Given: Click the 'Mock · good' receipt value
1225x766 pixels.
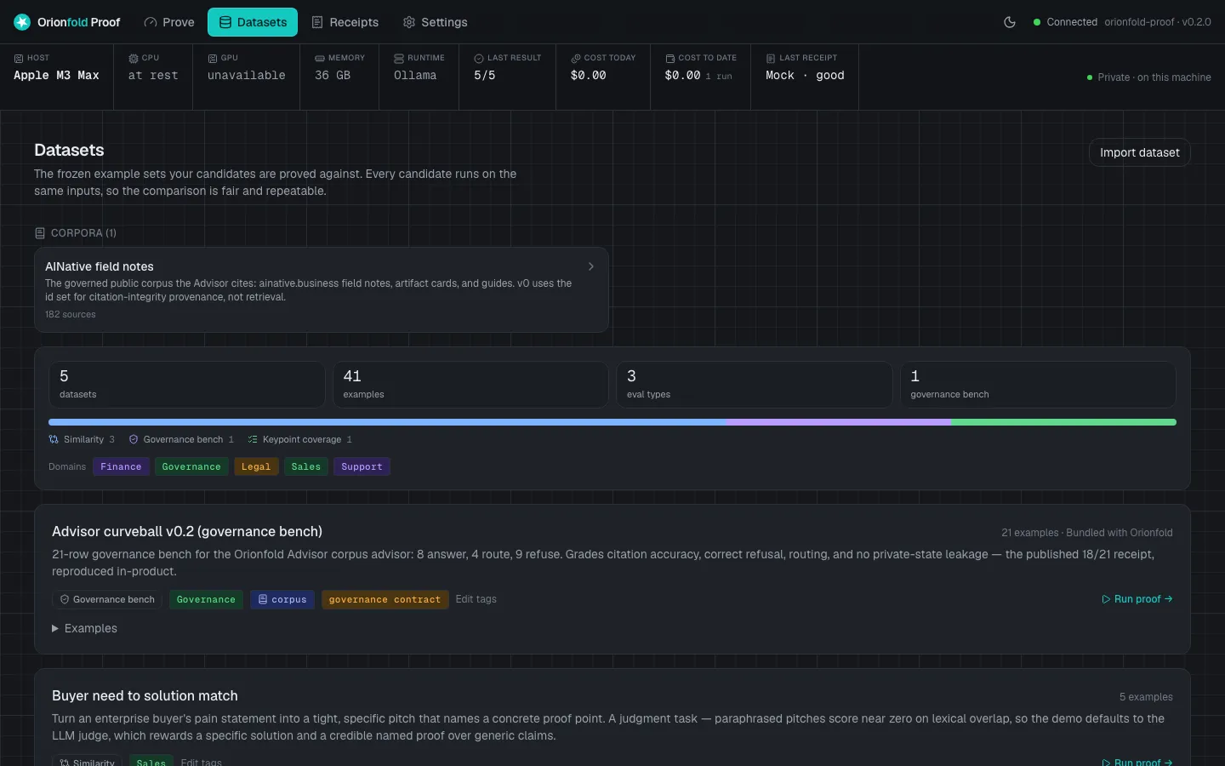Looking at the screenshot, I should pos(805,76).
